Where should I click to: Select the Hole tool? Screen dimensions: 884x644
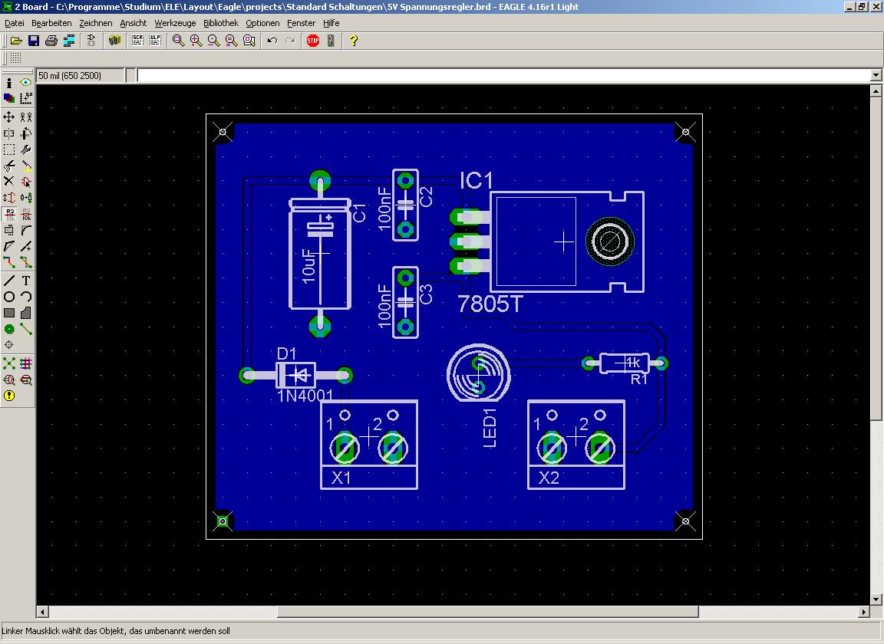[9, 345]
